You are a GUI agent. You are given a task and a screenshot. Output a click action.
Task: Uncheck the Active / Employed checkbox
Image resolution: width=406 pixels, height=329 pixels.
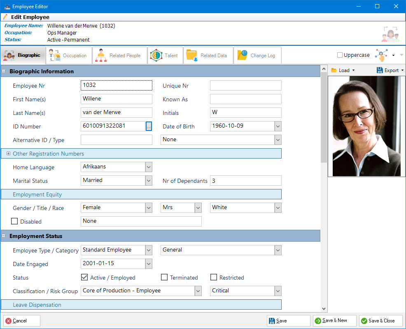[84, 277]
